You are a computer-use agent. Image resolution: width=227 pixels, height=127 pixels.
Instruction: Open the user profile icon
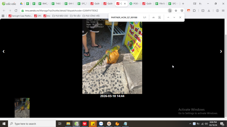click(218, 11)
